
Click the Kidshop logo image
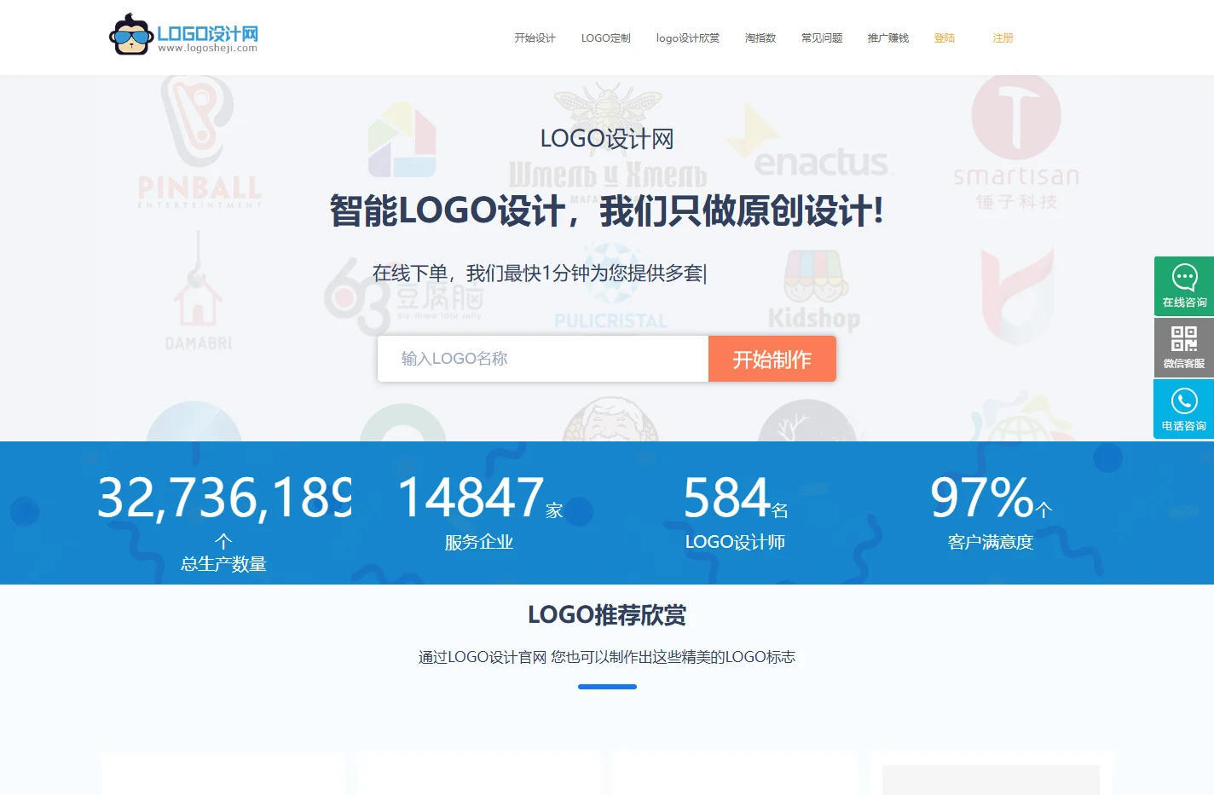pos(814,291)
